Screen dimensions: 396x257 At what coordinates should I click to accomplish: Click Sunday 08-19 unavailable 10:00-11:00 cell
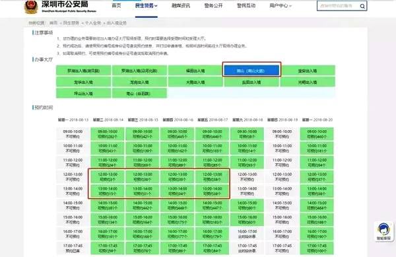click(282, 148)
